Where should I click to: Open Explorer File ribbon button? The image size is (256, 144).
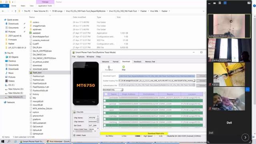[x=4, y=6]
